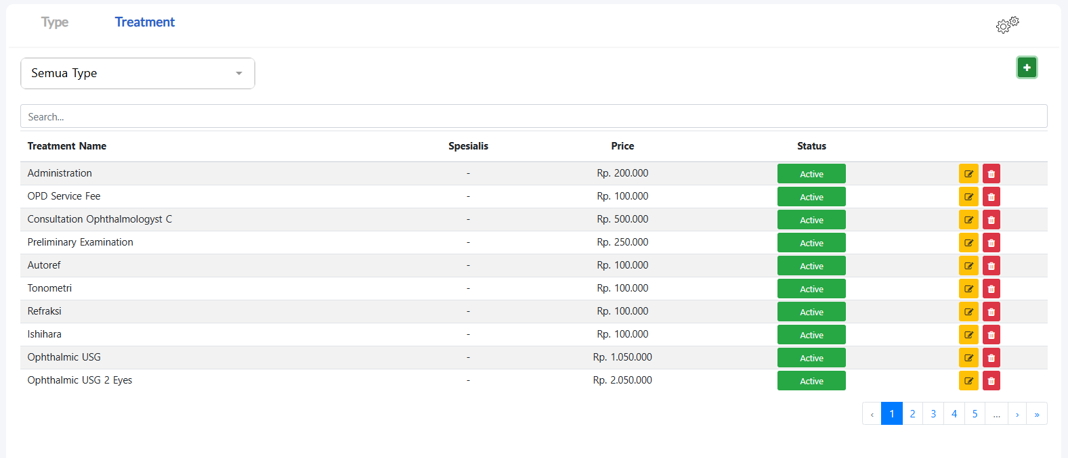Delete the Ishihara treatment row
The width and height of the screenshot is (1068, 458).
pos(991,335)
